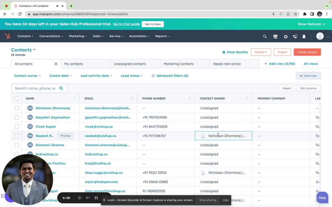Click the Create contact button
Viewport: 332px width, 207px height.
(307, 52)
